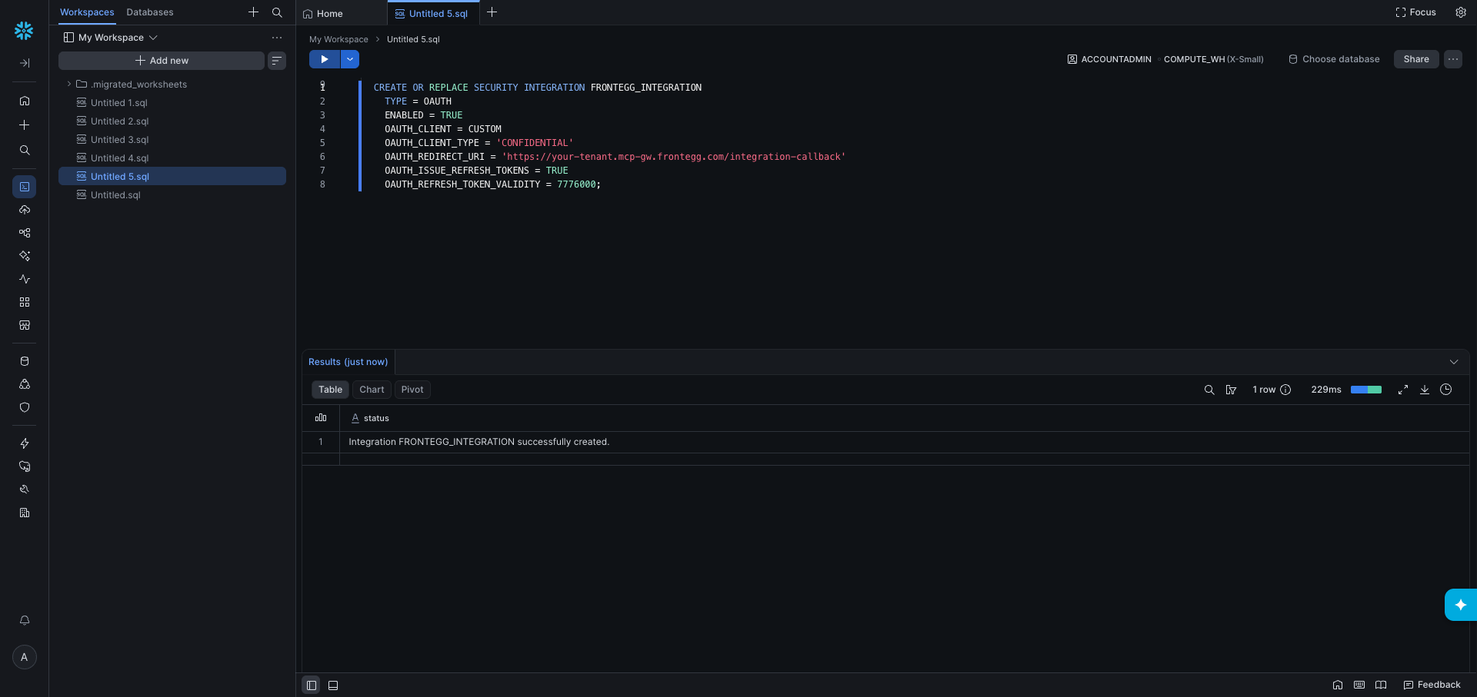Image resolution: width=1477 pixels, height=697 pixels.
Task: Click the column statistics bar chart icon
Action: point(321,418)
